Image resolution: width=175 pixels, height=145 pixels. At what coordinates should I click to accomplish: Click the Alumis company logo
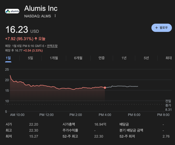point(12,11)
